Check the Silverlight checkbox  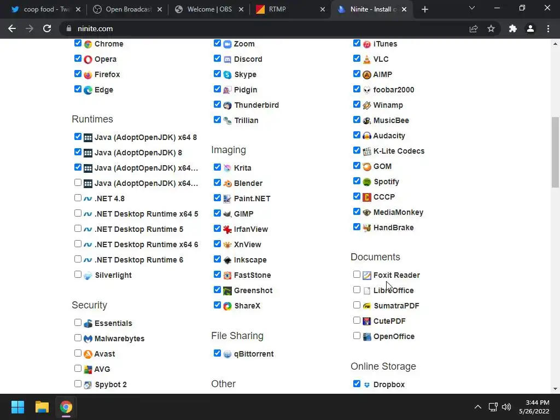[78, 275]
